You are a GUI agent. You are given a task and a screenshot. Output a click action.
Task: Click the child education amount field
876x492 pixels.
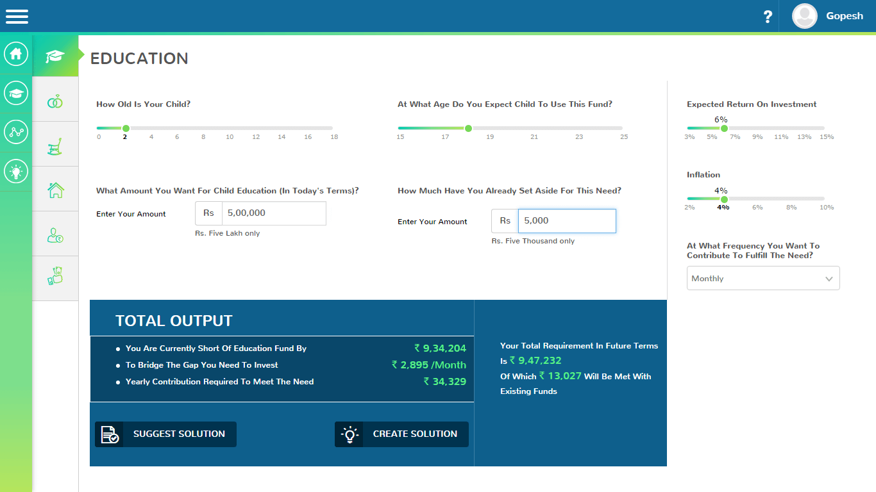tap(274, 213)
